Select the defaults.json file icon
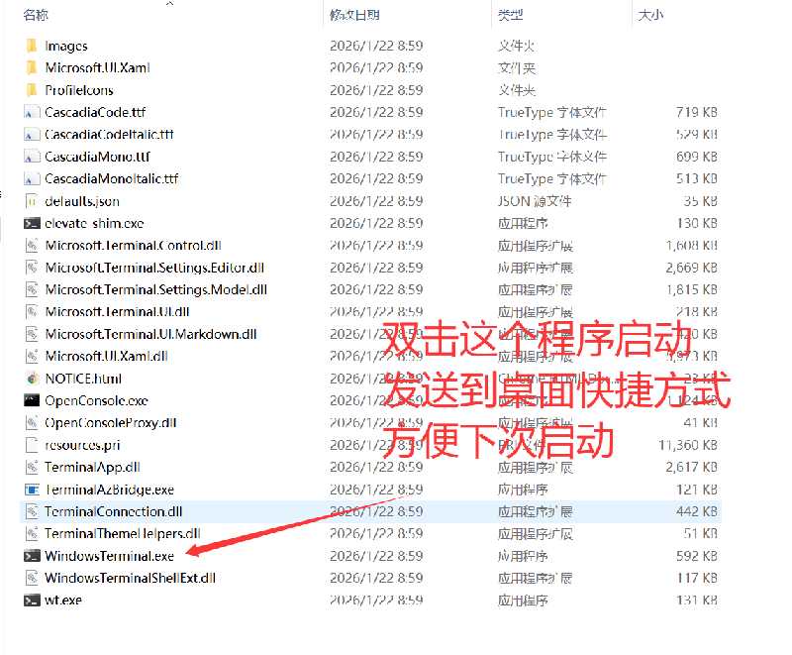The width and height of the screenshot is (792, 655). 32,201
